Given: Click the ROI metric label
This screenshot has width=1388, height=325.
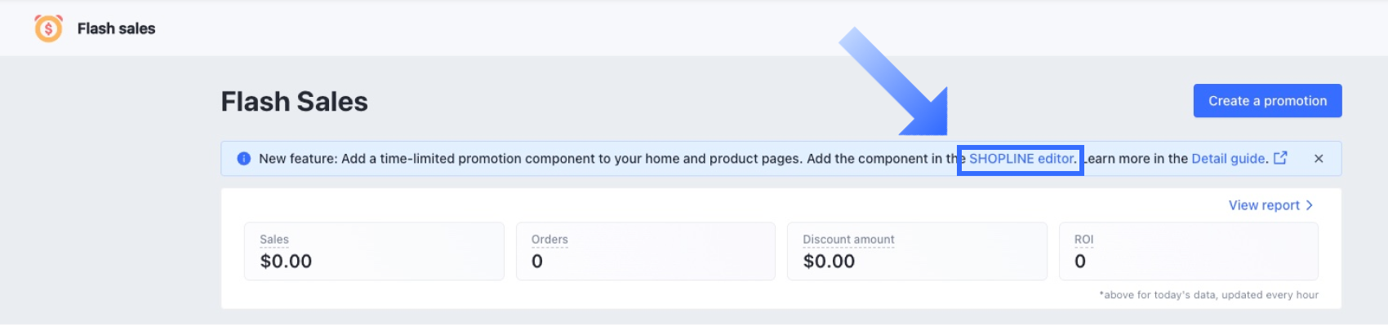Looking at the screenshot, I should (1083, 239).
